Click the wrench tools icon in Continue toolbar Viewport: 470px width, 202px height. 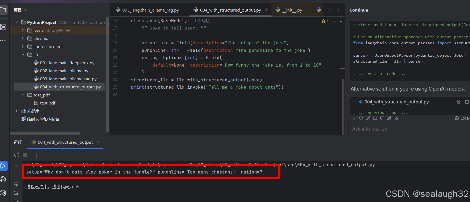pyautogui.click(x=389, y=118)
